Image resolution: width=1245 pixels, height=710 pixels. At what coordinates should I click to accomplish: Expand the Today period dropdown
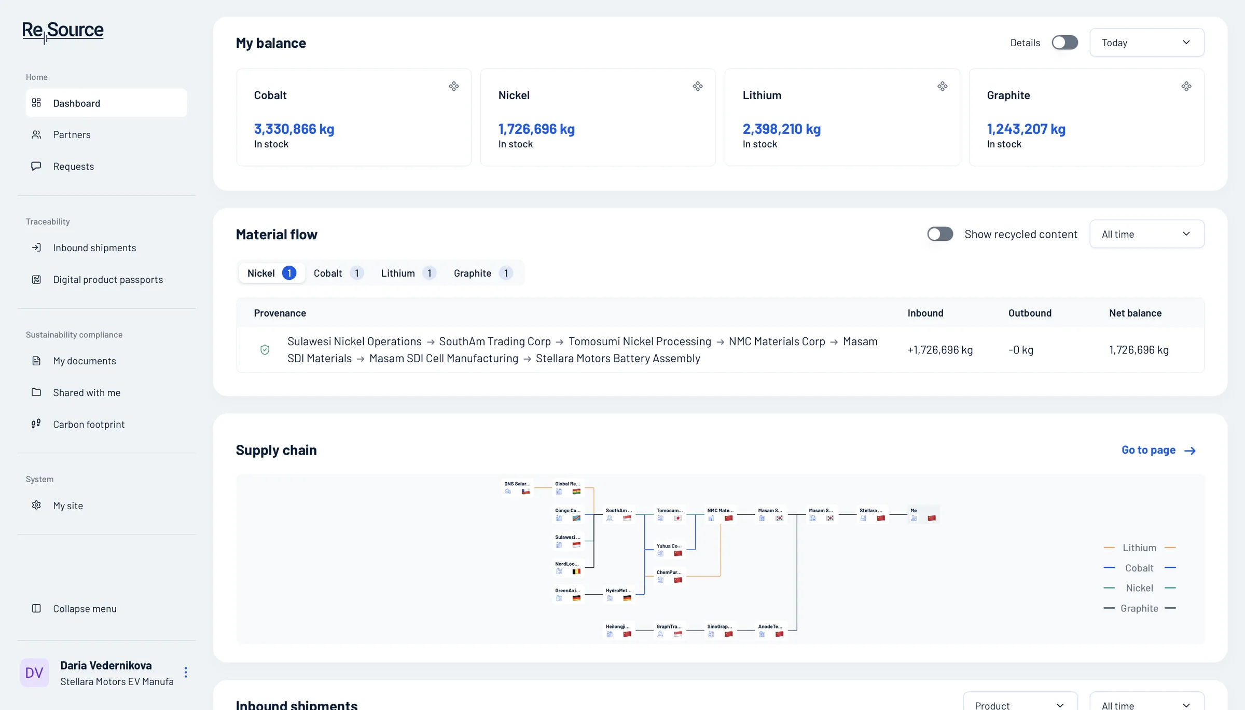tap(1147, 43)
